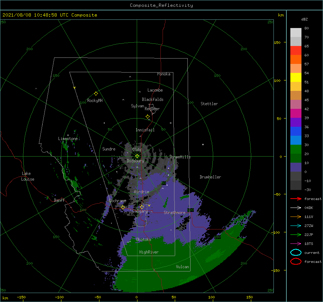Click the magenta 18TS arrow in legend

pos(296,244)
